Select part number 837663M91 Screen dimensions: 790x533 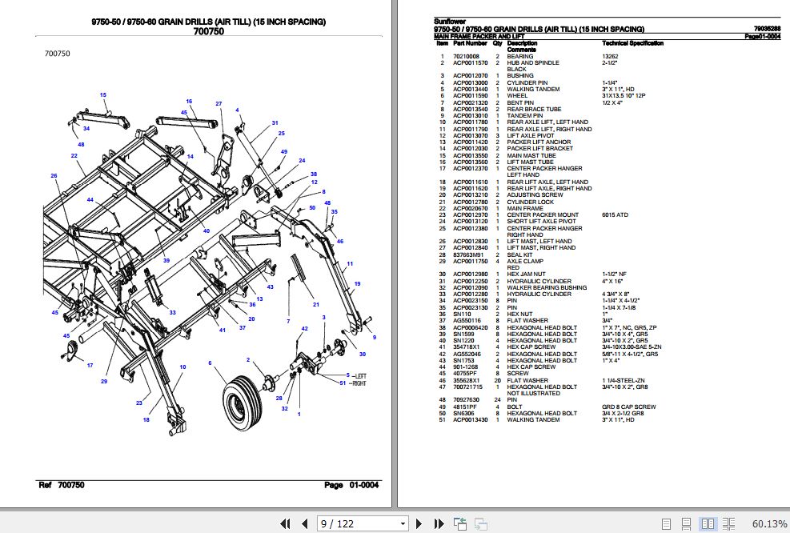[x=468, y=255]
